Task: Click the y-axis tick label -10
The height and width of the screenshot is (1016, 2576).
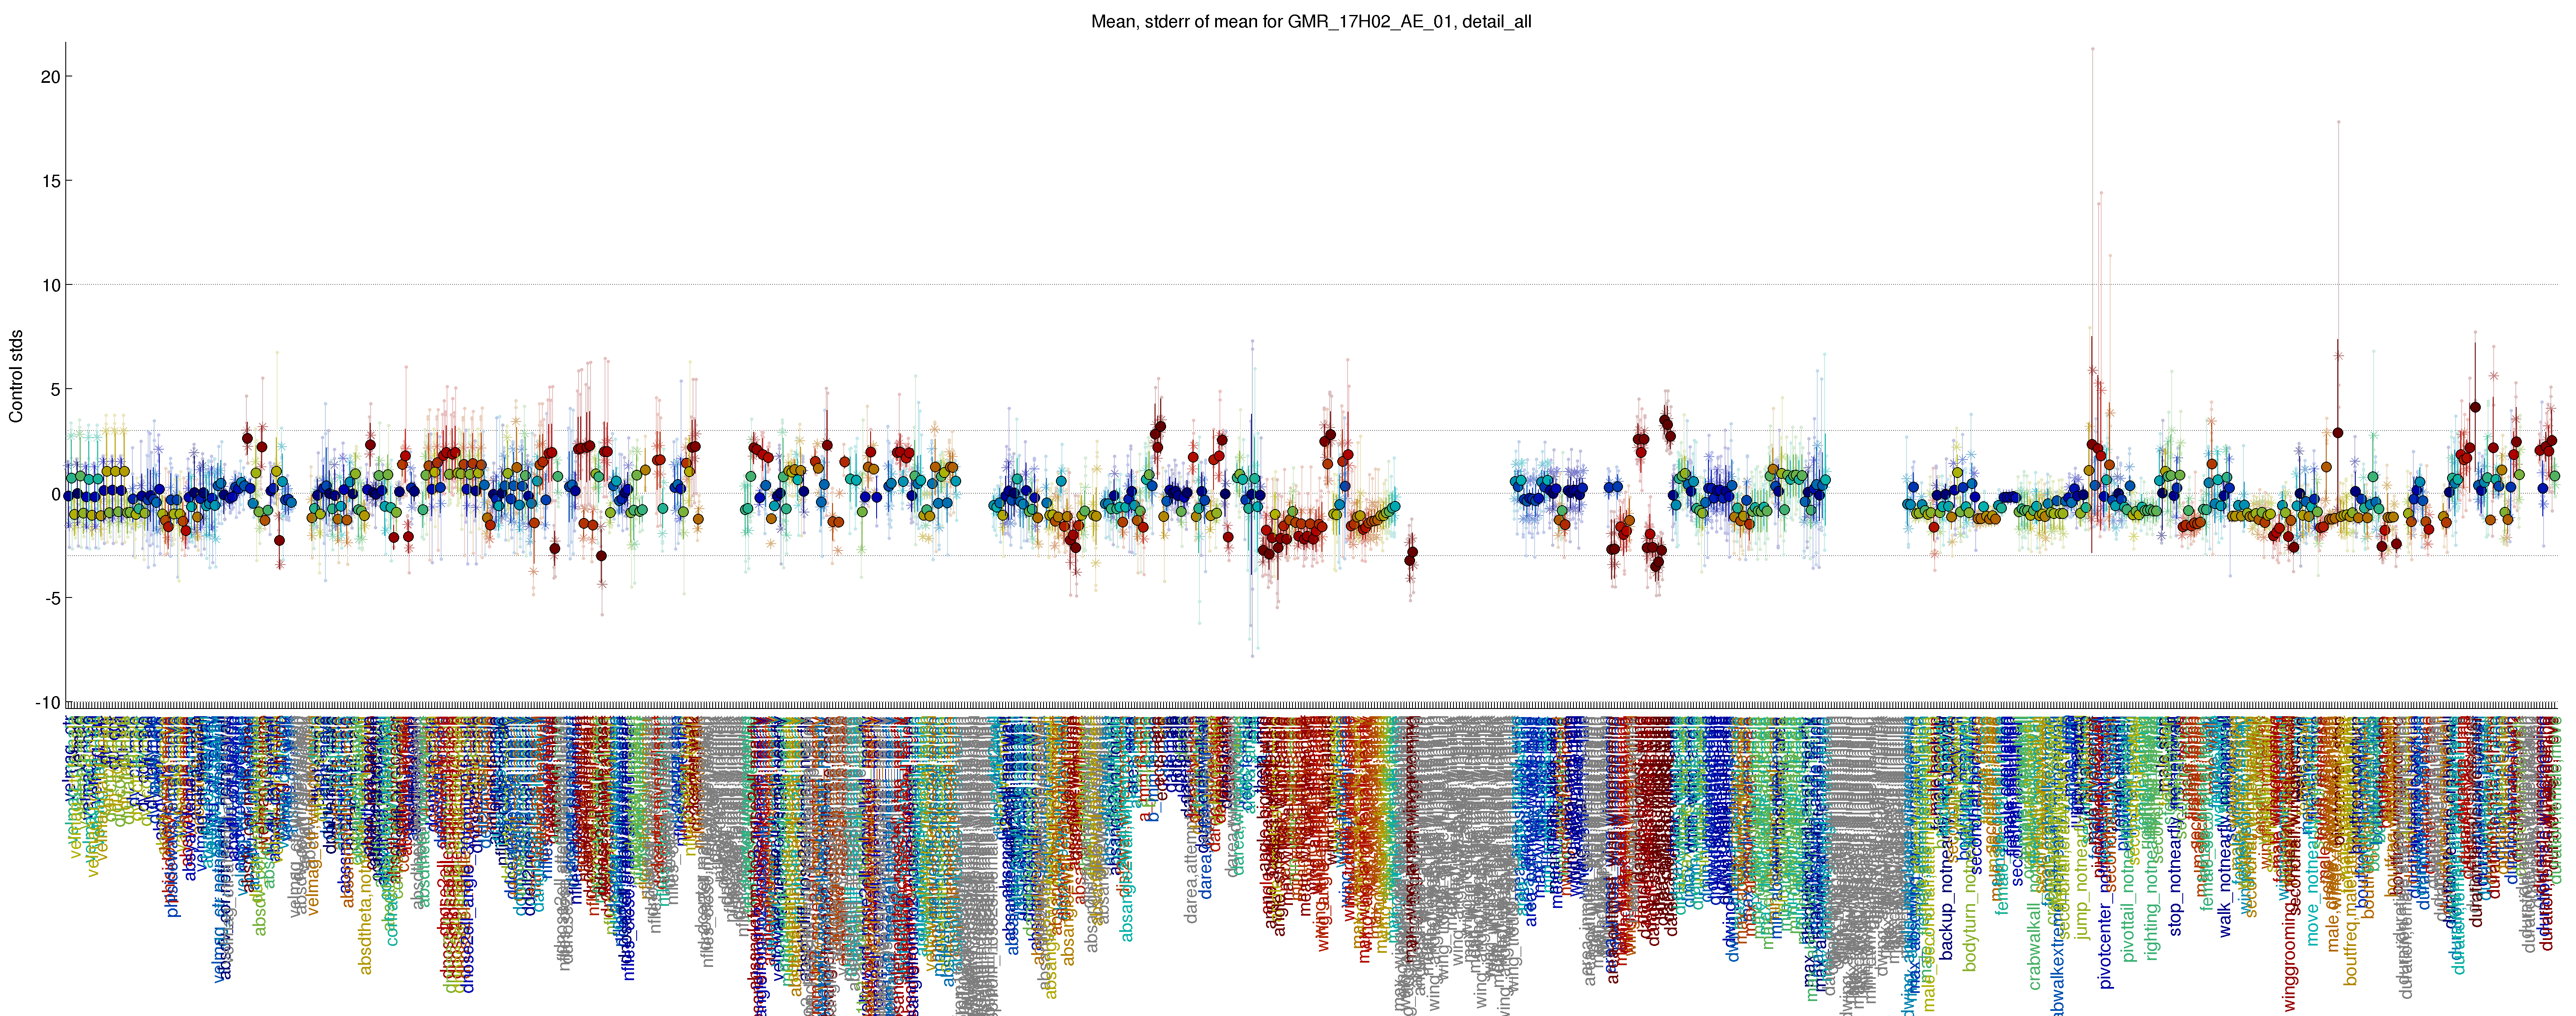Action: click(47, 702)
